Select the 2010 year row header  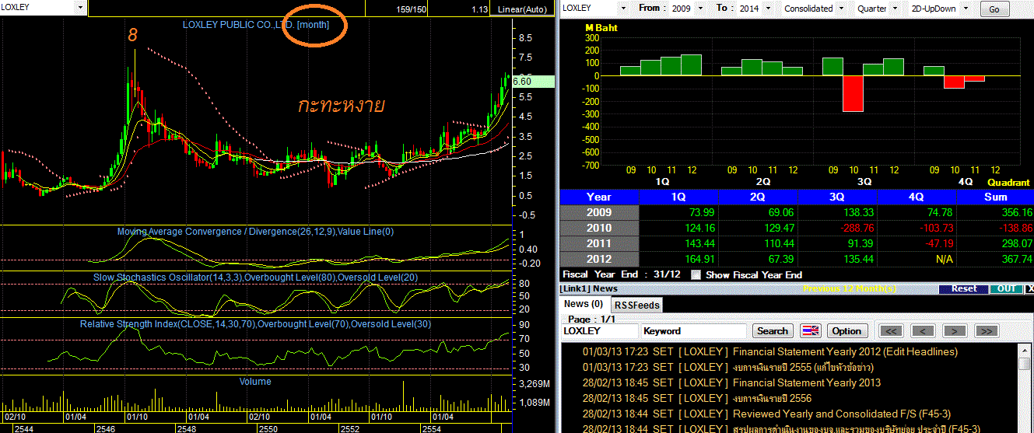[x=599, y=228]
